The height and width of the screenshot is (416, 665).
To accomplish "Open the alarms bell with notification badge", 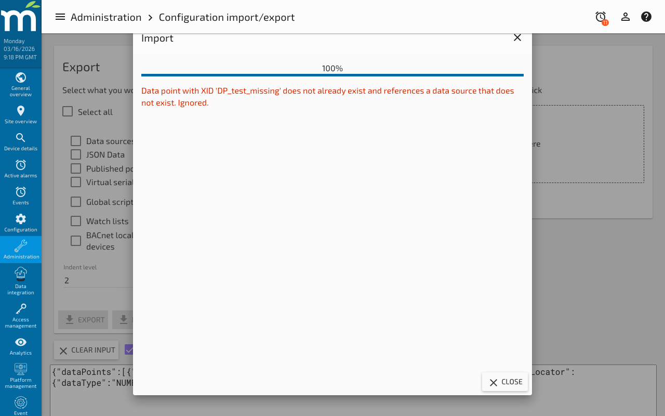I will point(600,17).
